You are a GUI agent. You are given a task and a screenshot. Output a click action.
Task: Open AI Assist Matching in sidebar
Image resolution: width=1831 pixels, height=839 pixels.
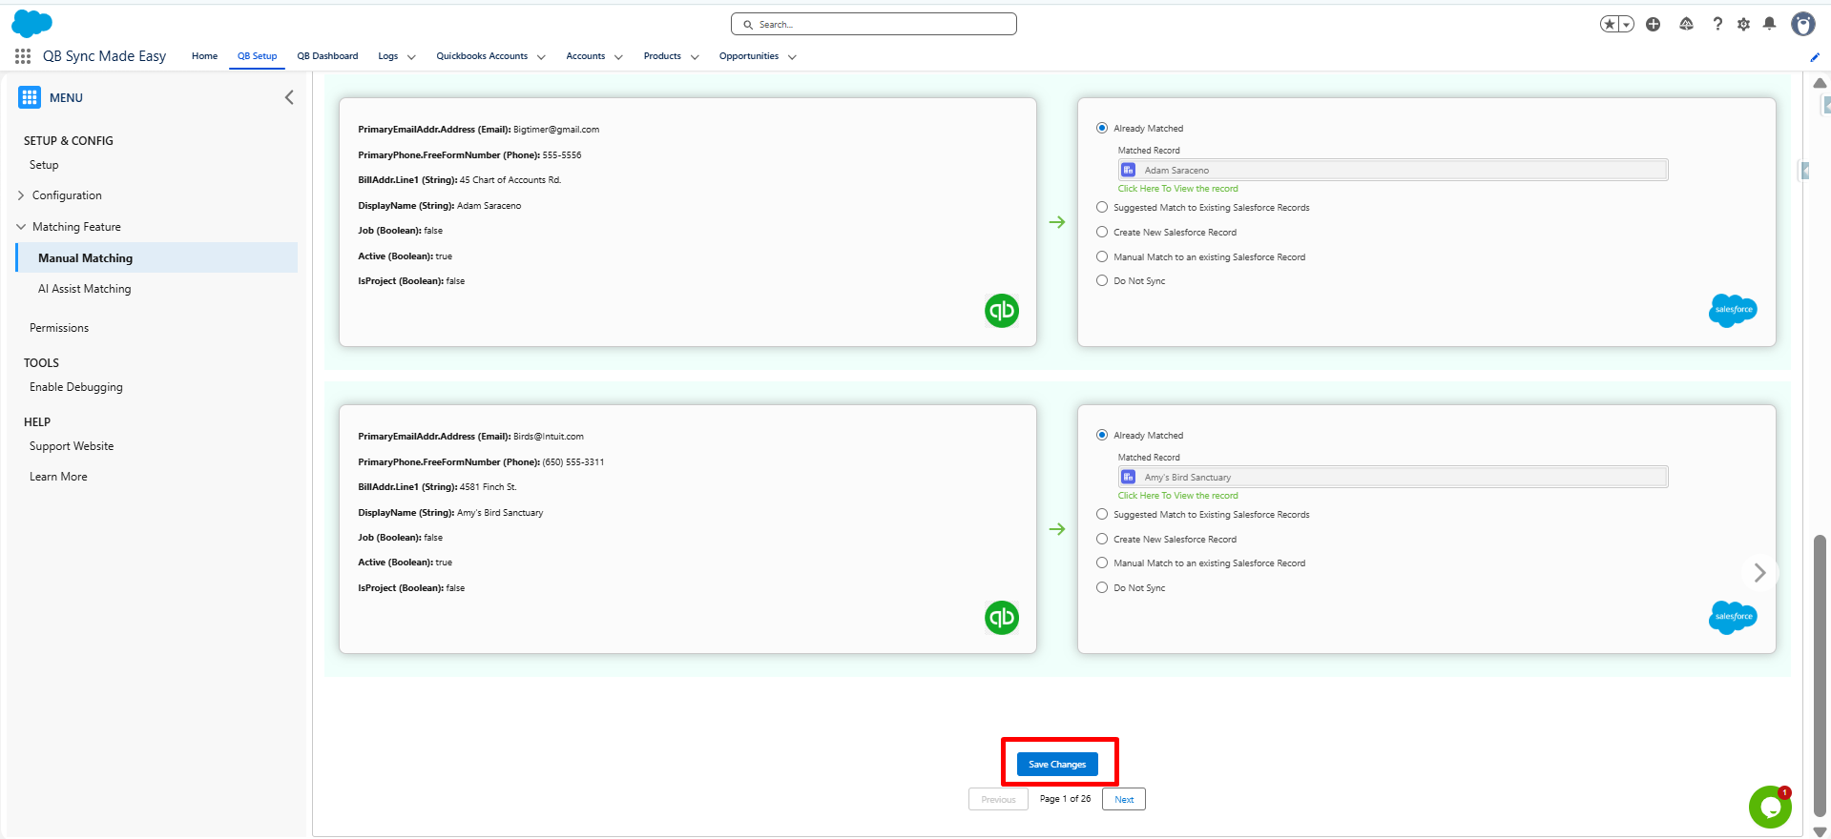tap(85, 289)
